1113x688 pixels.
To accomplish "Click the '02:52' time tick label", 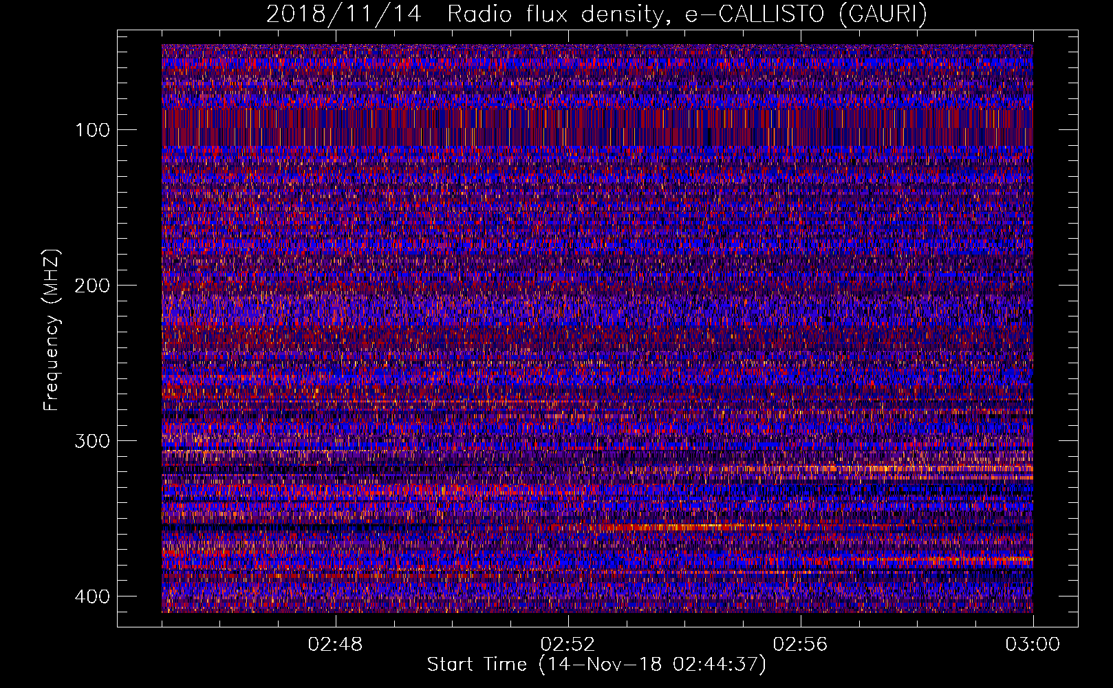I will [x=568, y=645].
